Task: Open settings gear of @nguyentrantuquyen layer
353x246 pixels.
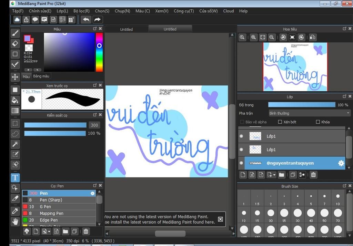Action: pyautogui.click(x=341, y=163)
